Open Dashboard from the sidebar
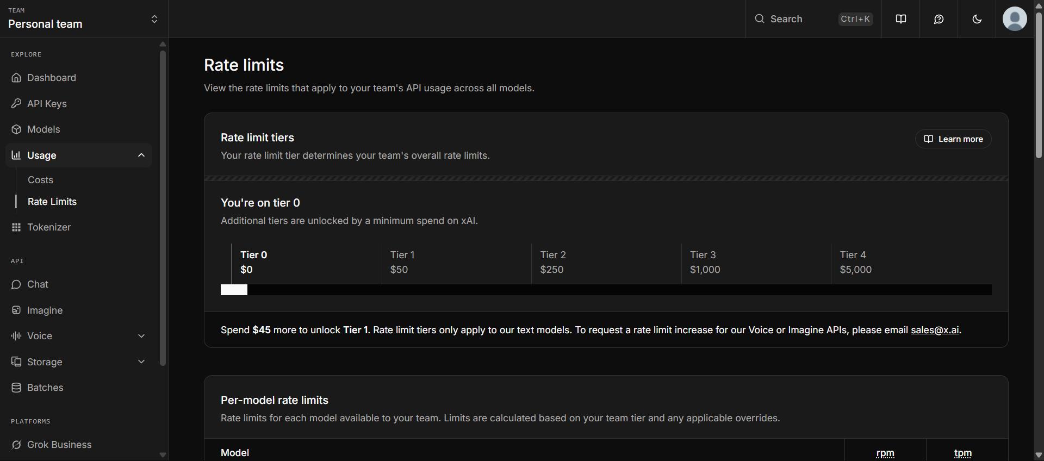This screenshot has height=461, width=1044. tap(79, 78)
